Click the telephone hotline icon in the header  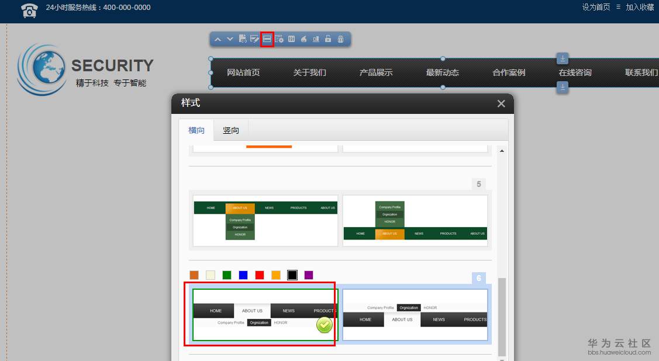pos(29,10)
